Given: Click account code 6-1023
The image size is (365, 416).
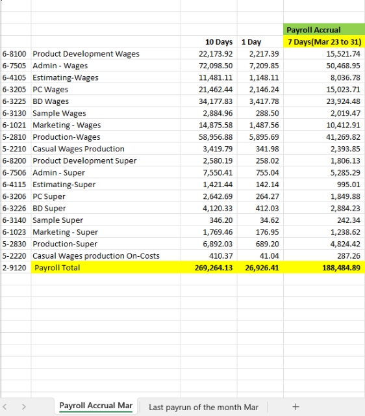Looking at the screenshot, I should (16, 232).
